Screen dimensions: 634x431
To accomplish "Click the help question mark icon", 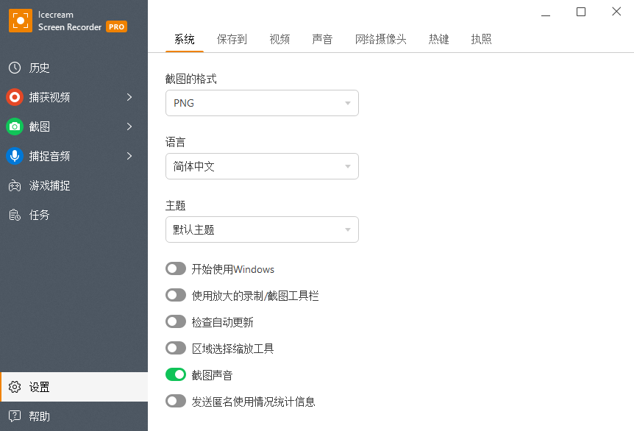I will 15,416.
